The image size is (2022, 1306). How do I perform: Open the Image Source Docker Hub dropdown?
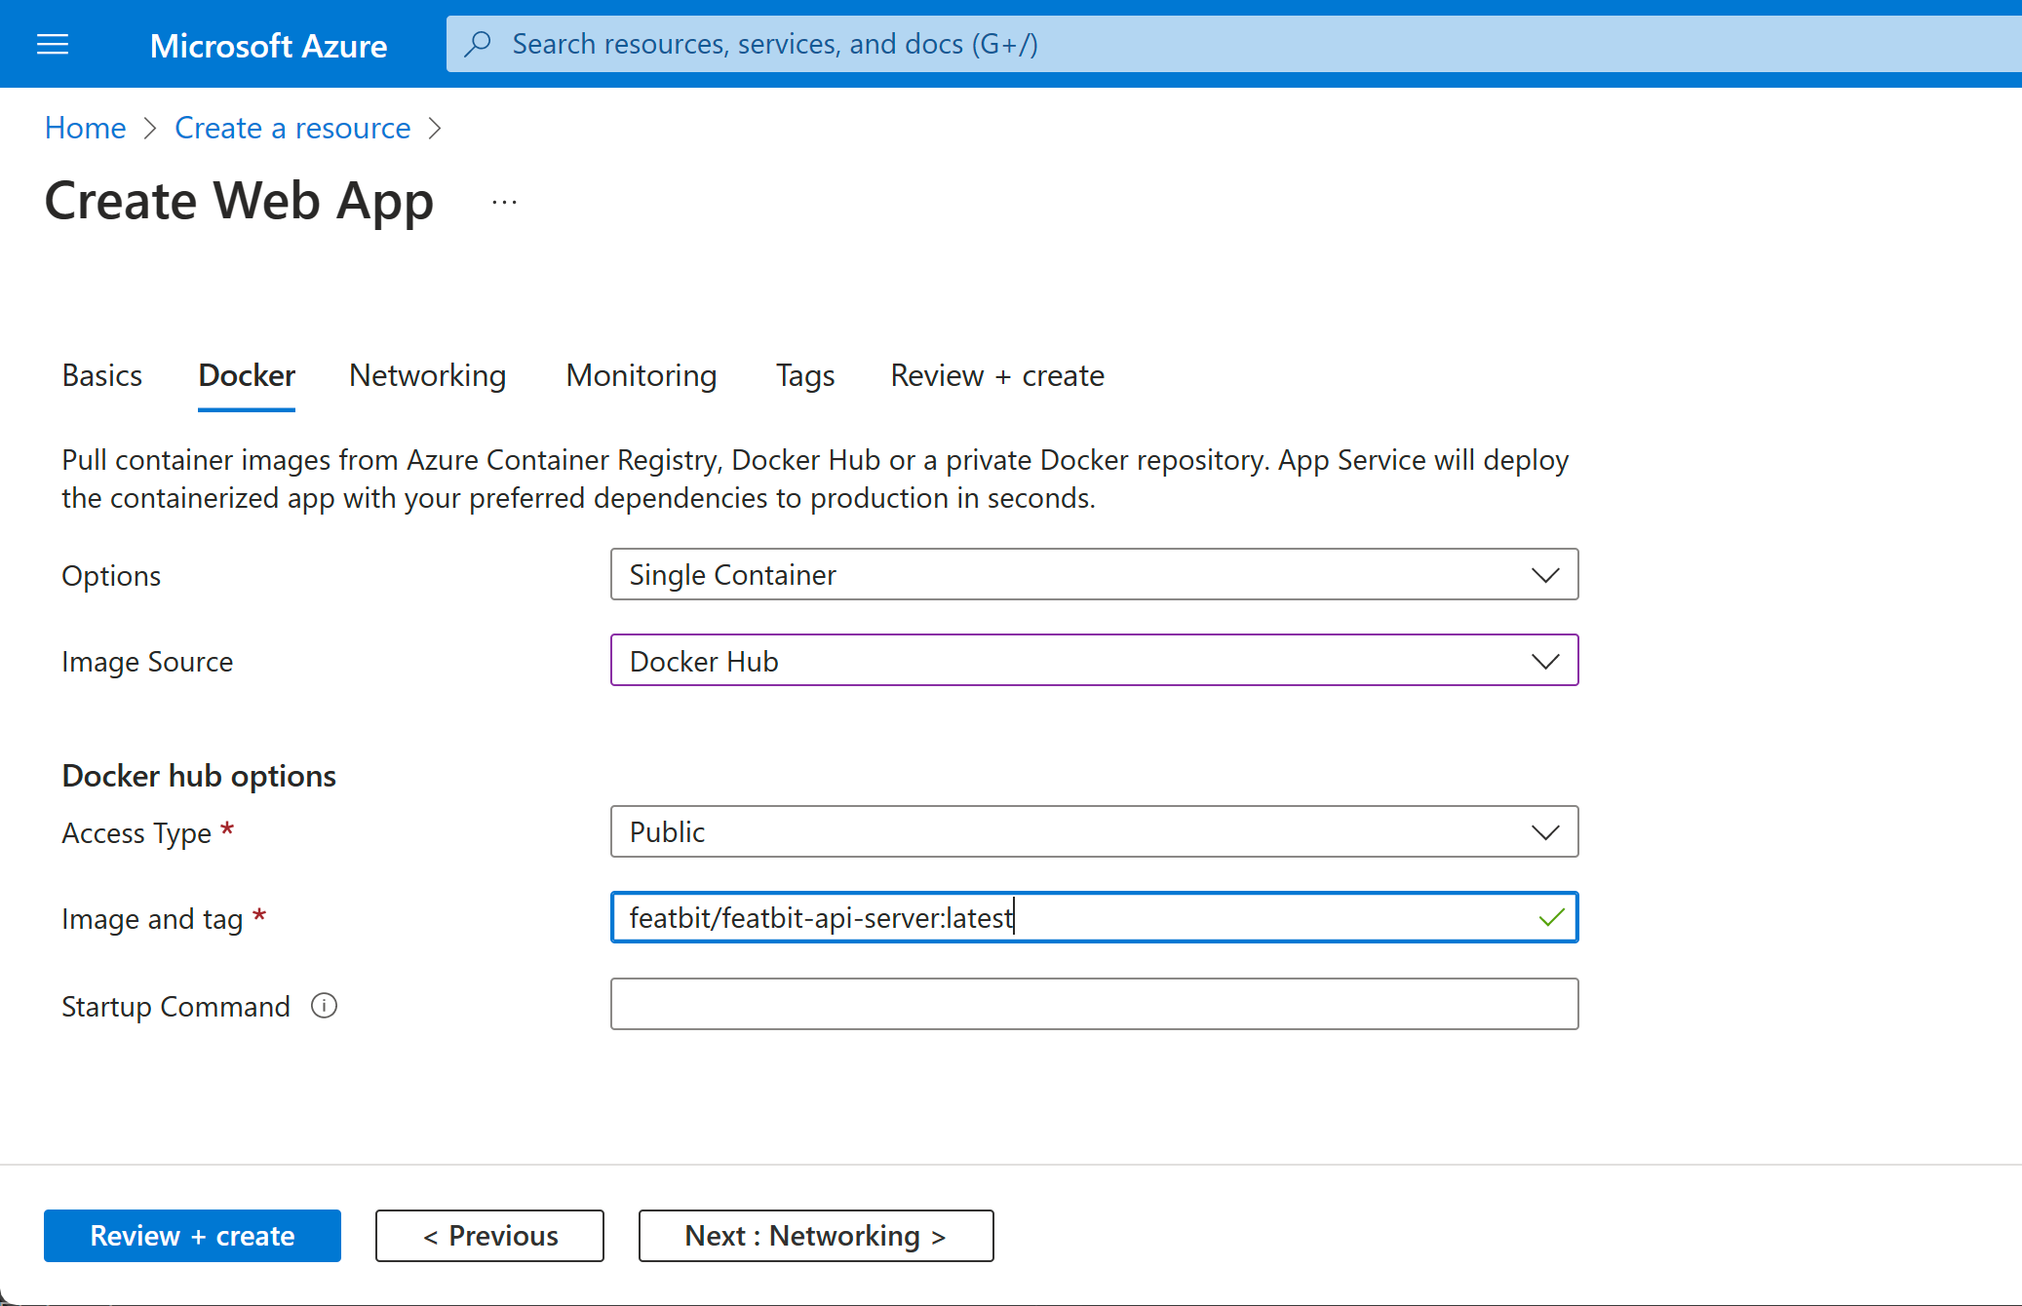point(1094,661)
